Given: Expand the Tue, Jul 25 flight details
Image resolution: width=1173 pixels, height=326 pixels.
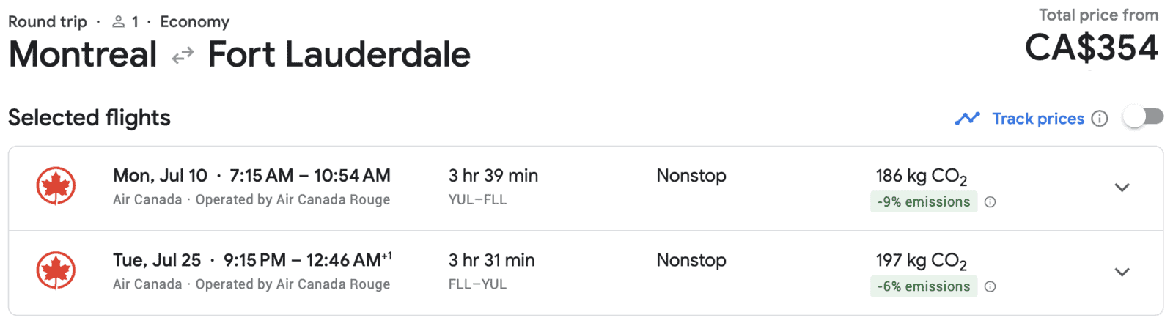Looking at the screenshot, I should coord(1122,272).
